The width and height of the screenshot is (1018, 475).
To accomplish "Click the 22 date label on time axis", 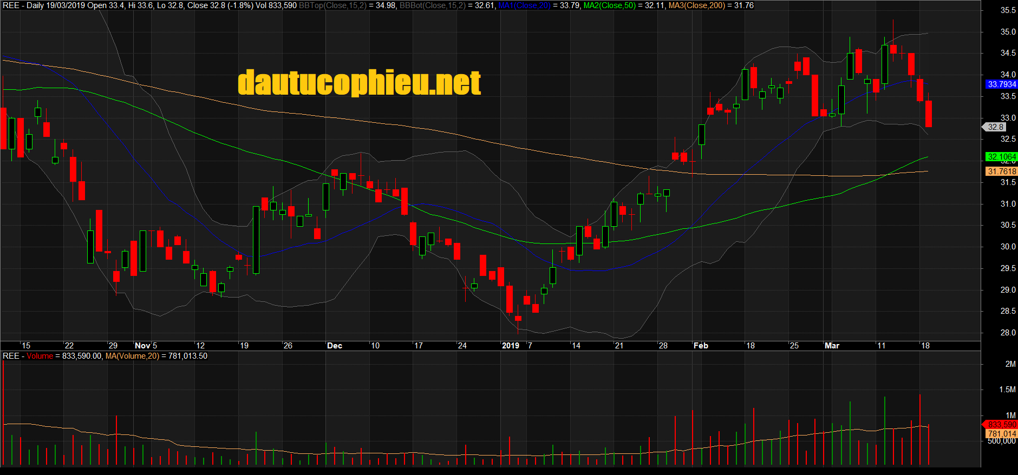I will (69, 346).
